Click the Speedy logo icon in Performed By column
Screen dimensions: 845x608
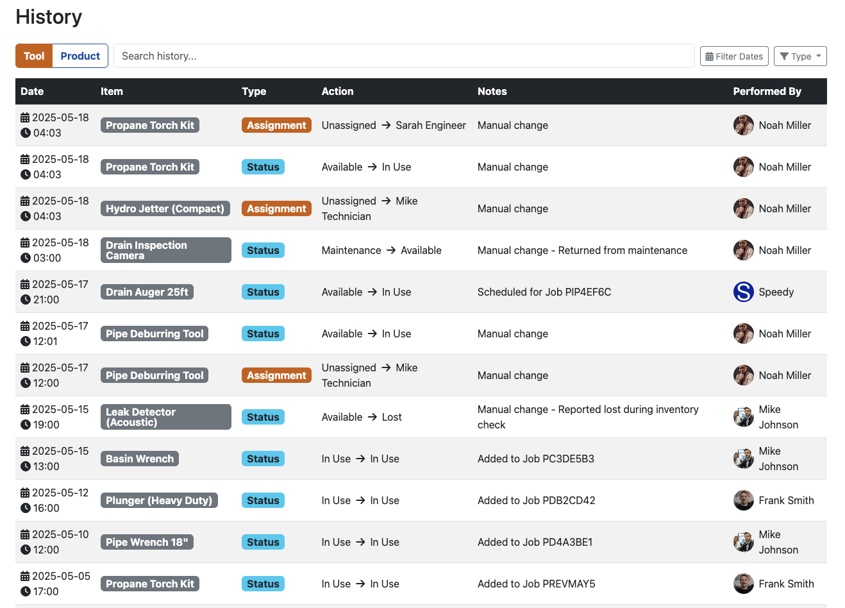click(x=743, y=292)
